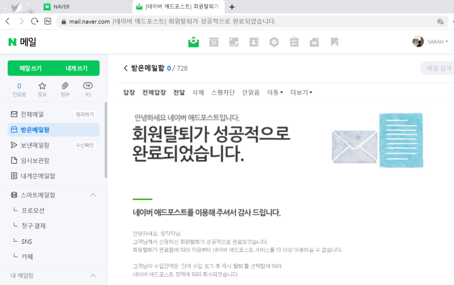The width and height of the screenshot is (454, 285).
Task: Filter by unread mail count 안읽음
Action: (x=19, y=90)
